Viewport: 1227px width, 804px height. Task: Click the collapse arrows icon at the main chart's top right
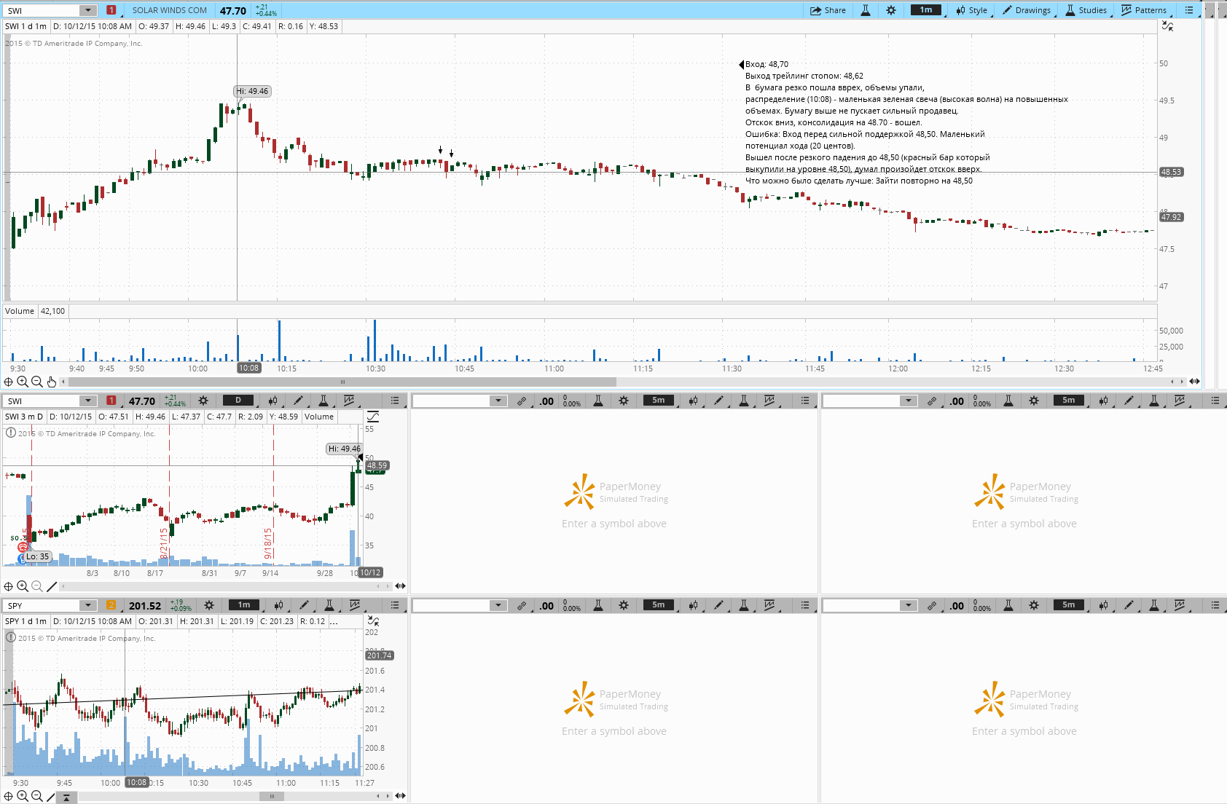tap(1167, 26)
